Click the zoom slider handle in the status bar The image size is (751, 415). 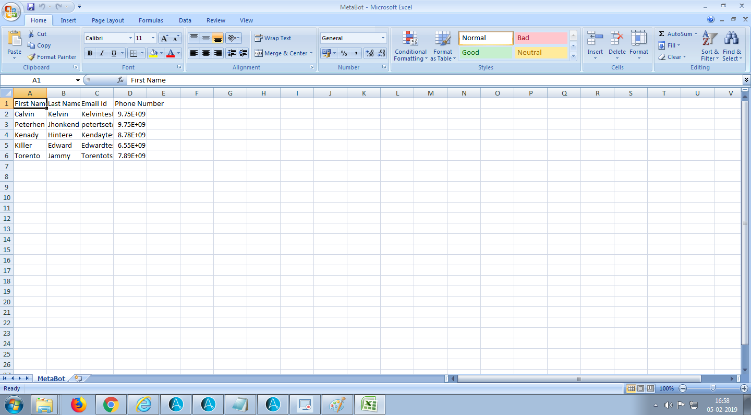coord(712,388)
